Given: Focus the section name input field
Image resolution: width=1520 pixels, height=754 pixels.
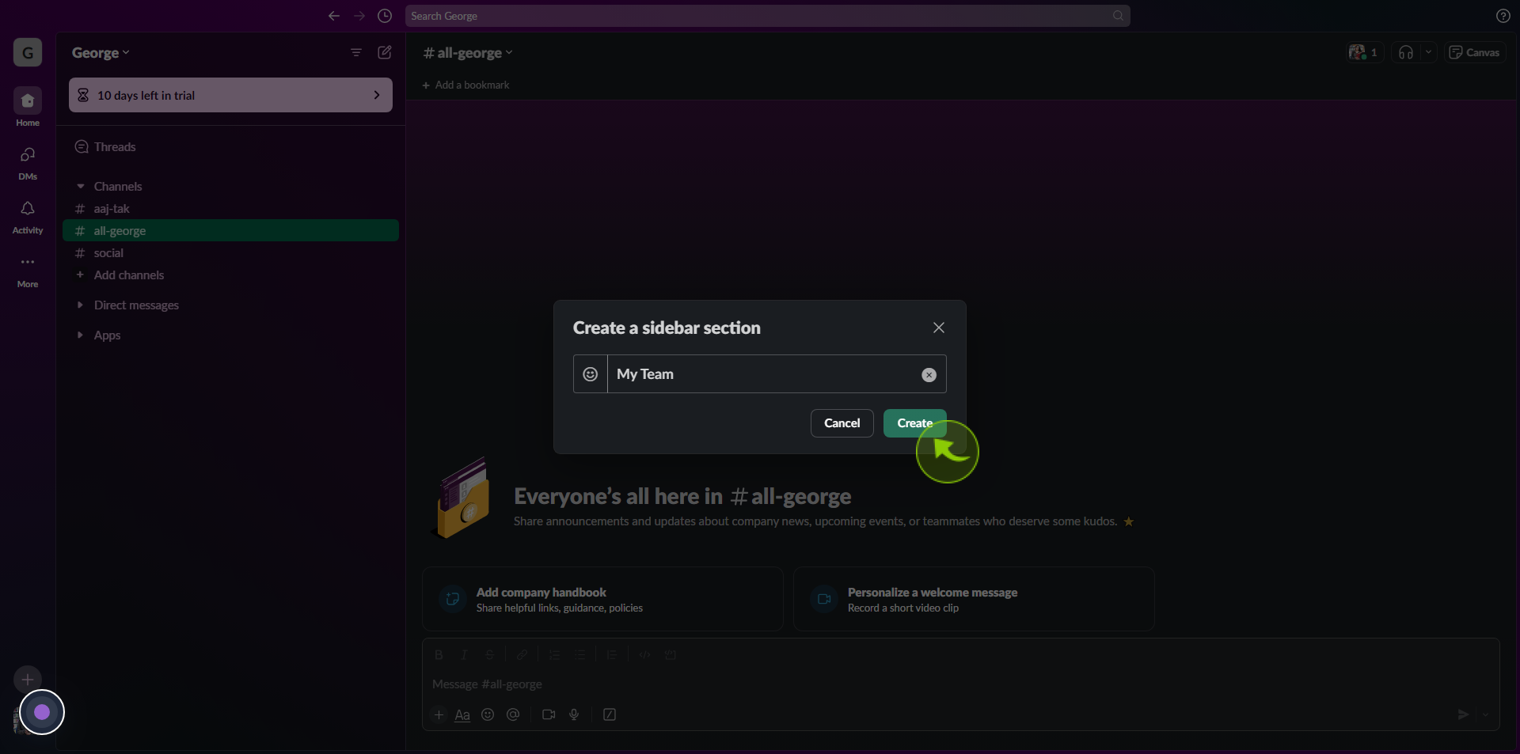Looking at the screenshot, I should (760, 374).
